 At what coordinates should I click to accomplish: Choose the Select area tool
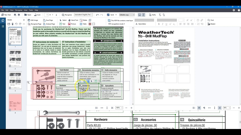[63, 20]
